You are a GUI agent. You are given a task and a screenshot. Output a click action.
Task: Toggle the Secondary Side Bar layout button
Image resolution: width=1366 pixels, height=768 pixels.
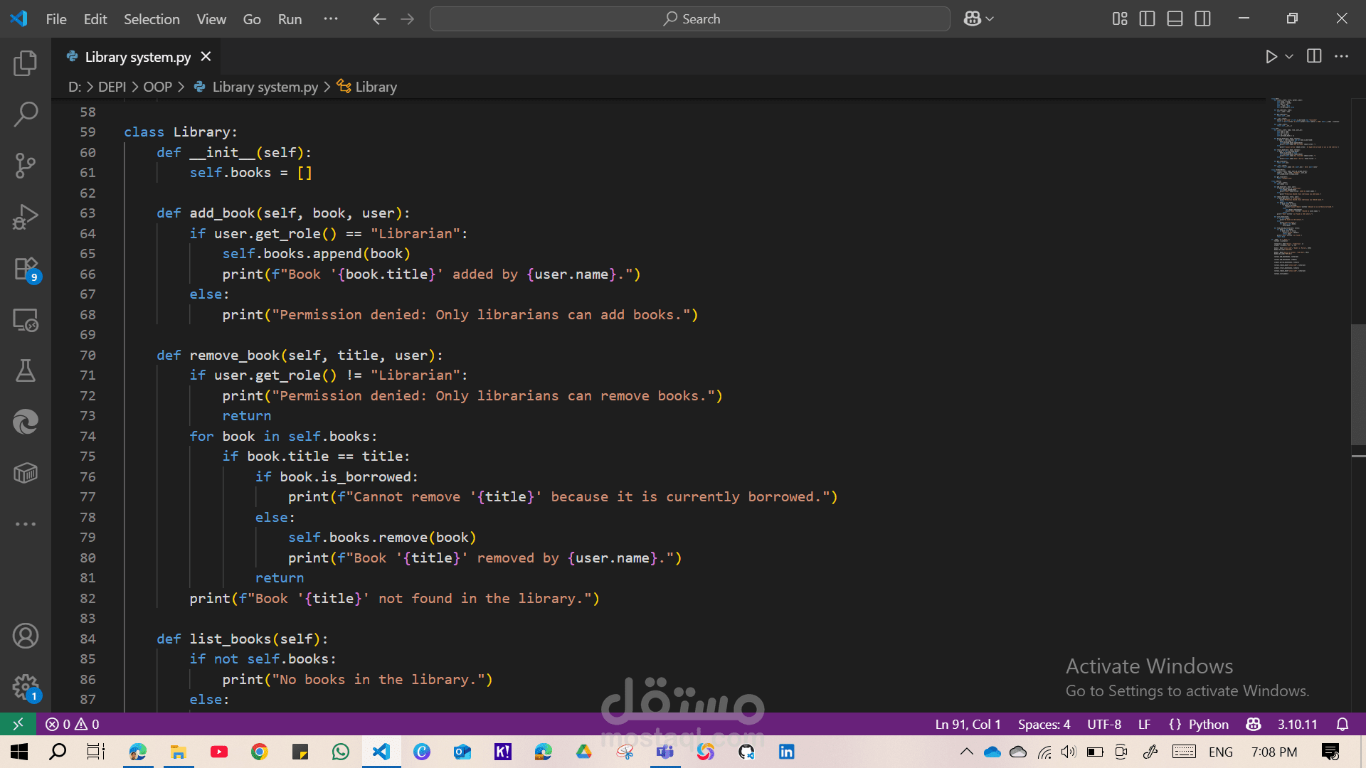coord(1203,19)
